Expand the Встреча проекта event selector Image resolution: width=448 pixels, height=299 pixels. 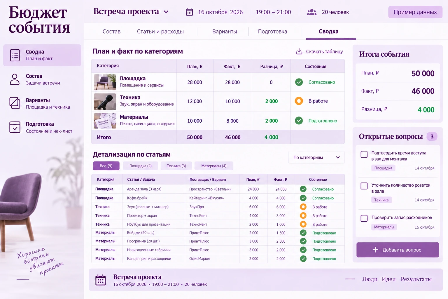(131, 12)
